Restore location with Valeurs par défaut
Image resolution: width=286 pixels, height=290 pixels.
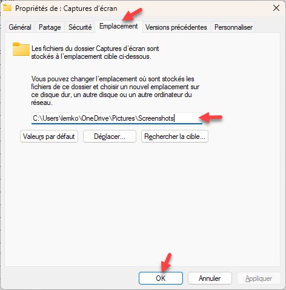click(49, 137)
